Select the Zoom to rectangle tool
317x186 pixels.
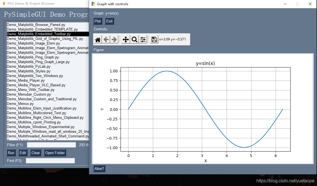pos(135,39)
